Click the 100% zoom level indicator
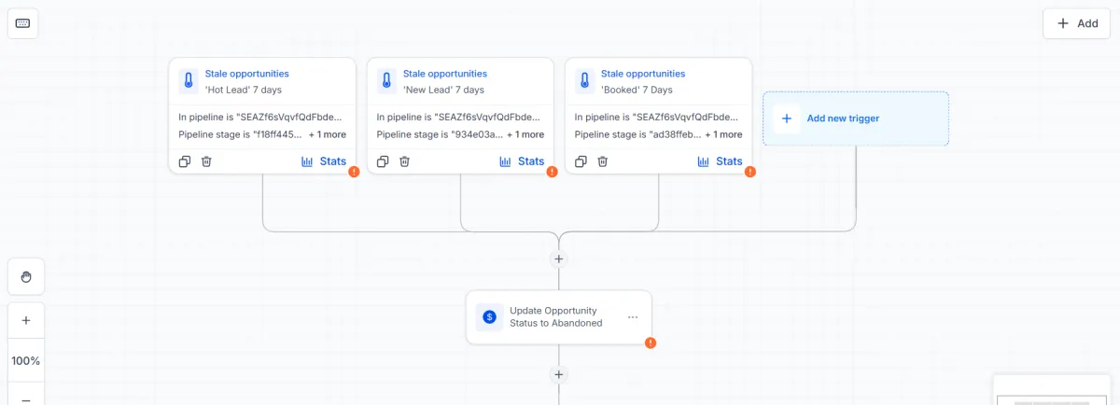This screenshot has height=405, width=1120. (x=26, y=360)
